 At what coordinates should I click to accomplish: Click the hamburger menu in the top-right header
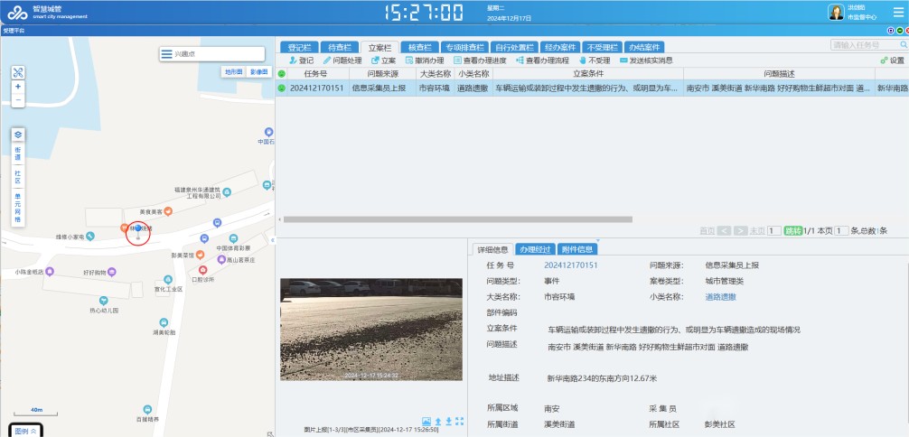click(897, 13)
